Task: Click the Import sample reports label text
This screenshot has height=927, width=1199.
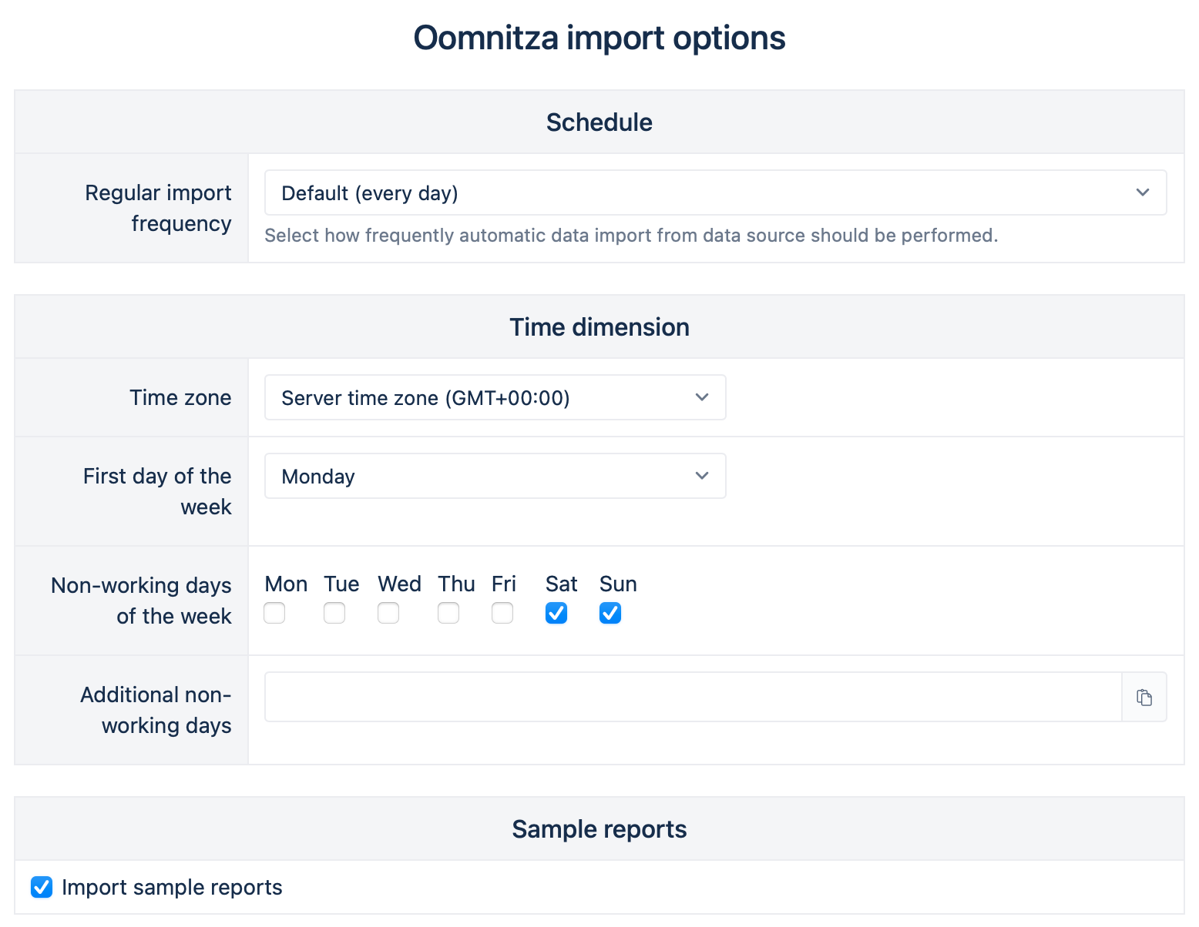Action: coord(172,887)
